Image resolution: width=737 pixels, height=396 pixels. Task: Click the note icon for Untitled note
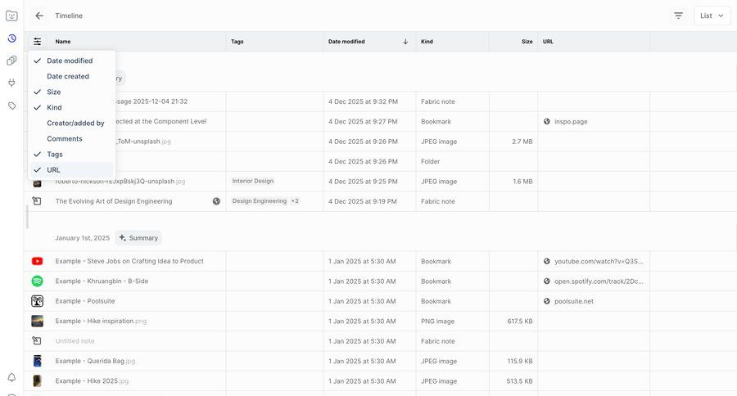[x=37, y=341]
